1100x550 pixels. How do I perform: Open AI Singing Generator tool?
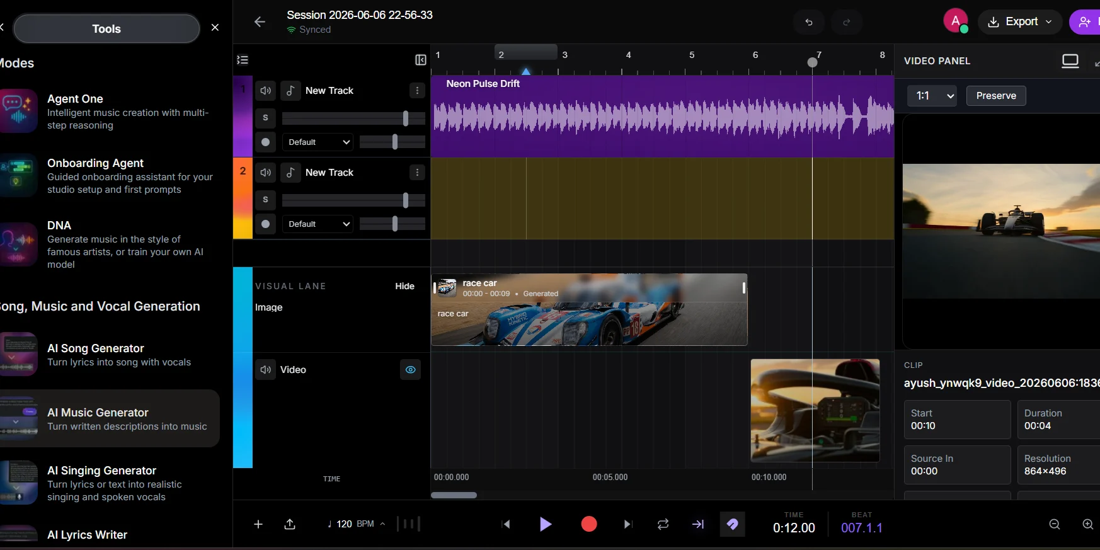110,483
